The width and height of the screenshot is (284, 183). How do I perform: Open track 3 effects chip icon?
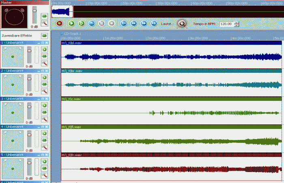point(45,112)
